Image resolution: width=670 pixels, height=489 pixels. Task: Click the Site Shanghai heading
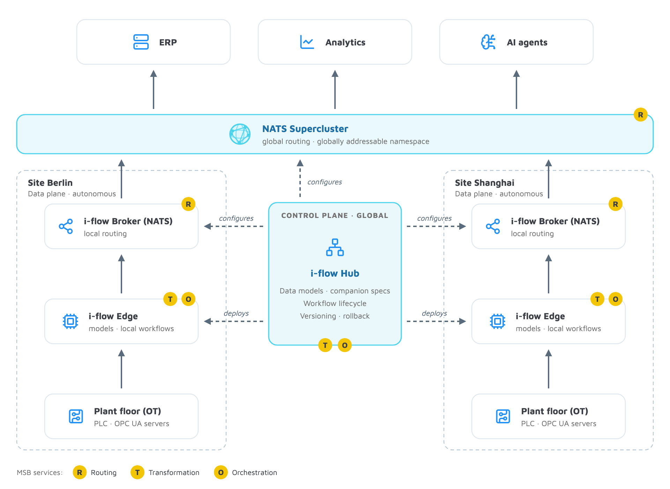coord(485,183)
